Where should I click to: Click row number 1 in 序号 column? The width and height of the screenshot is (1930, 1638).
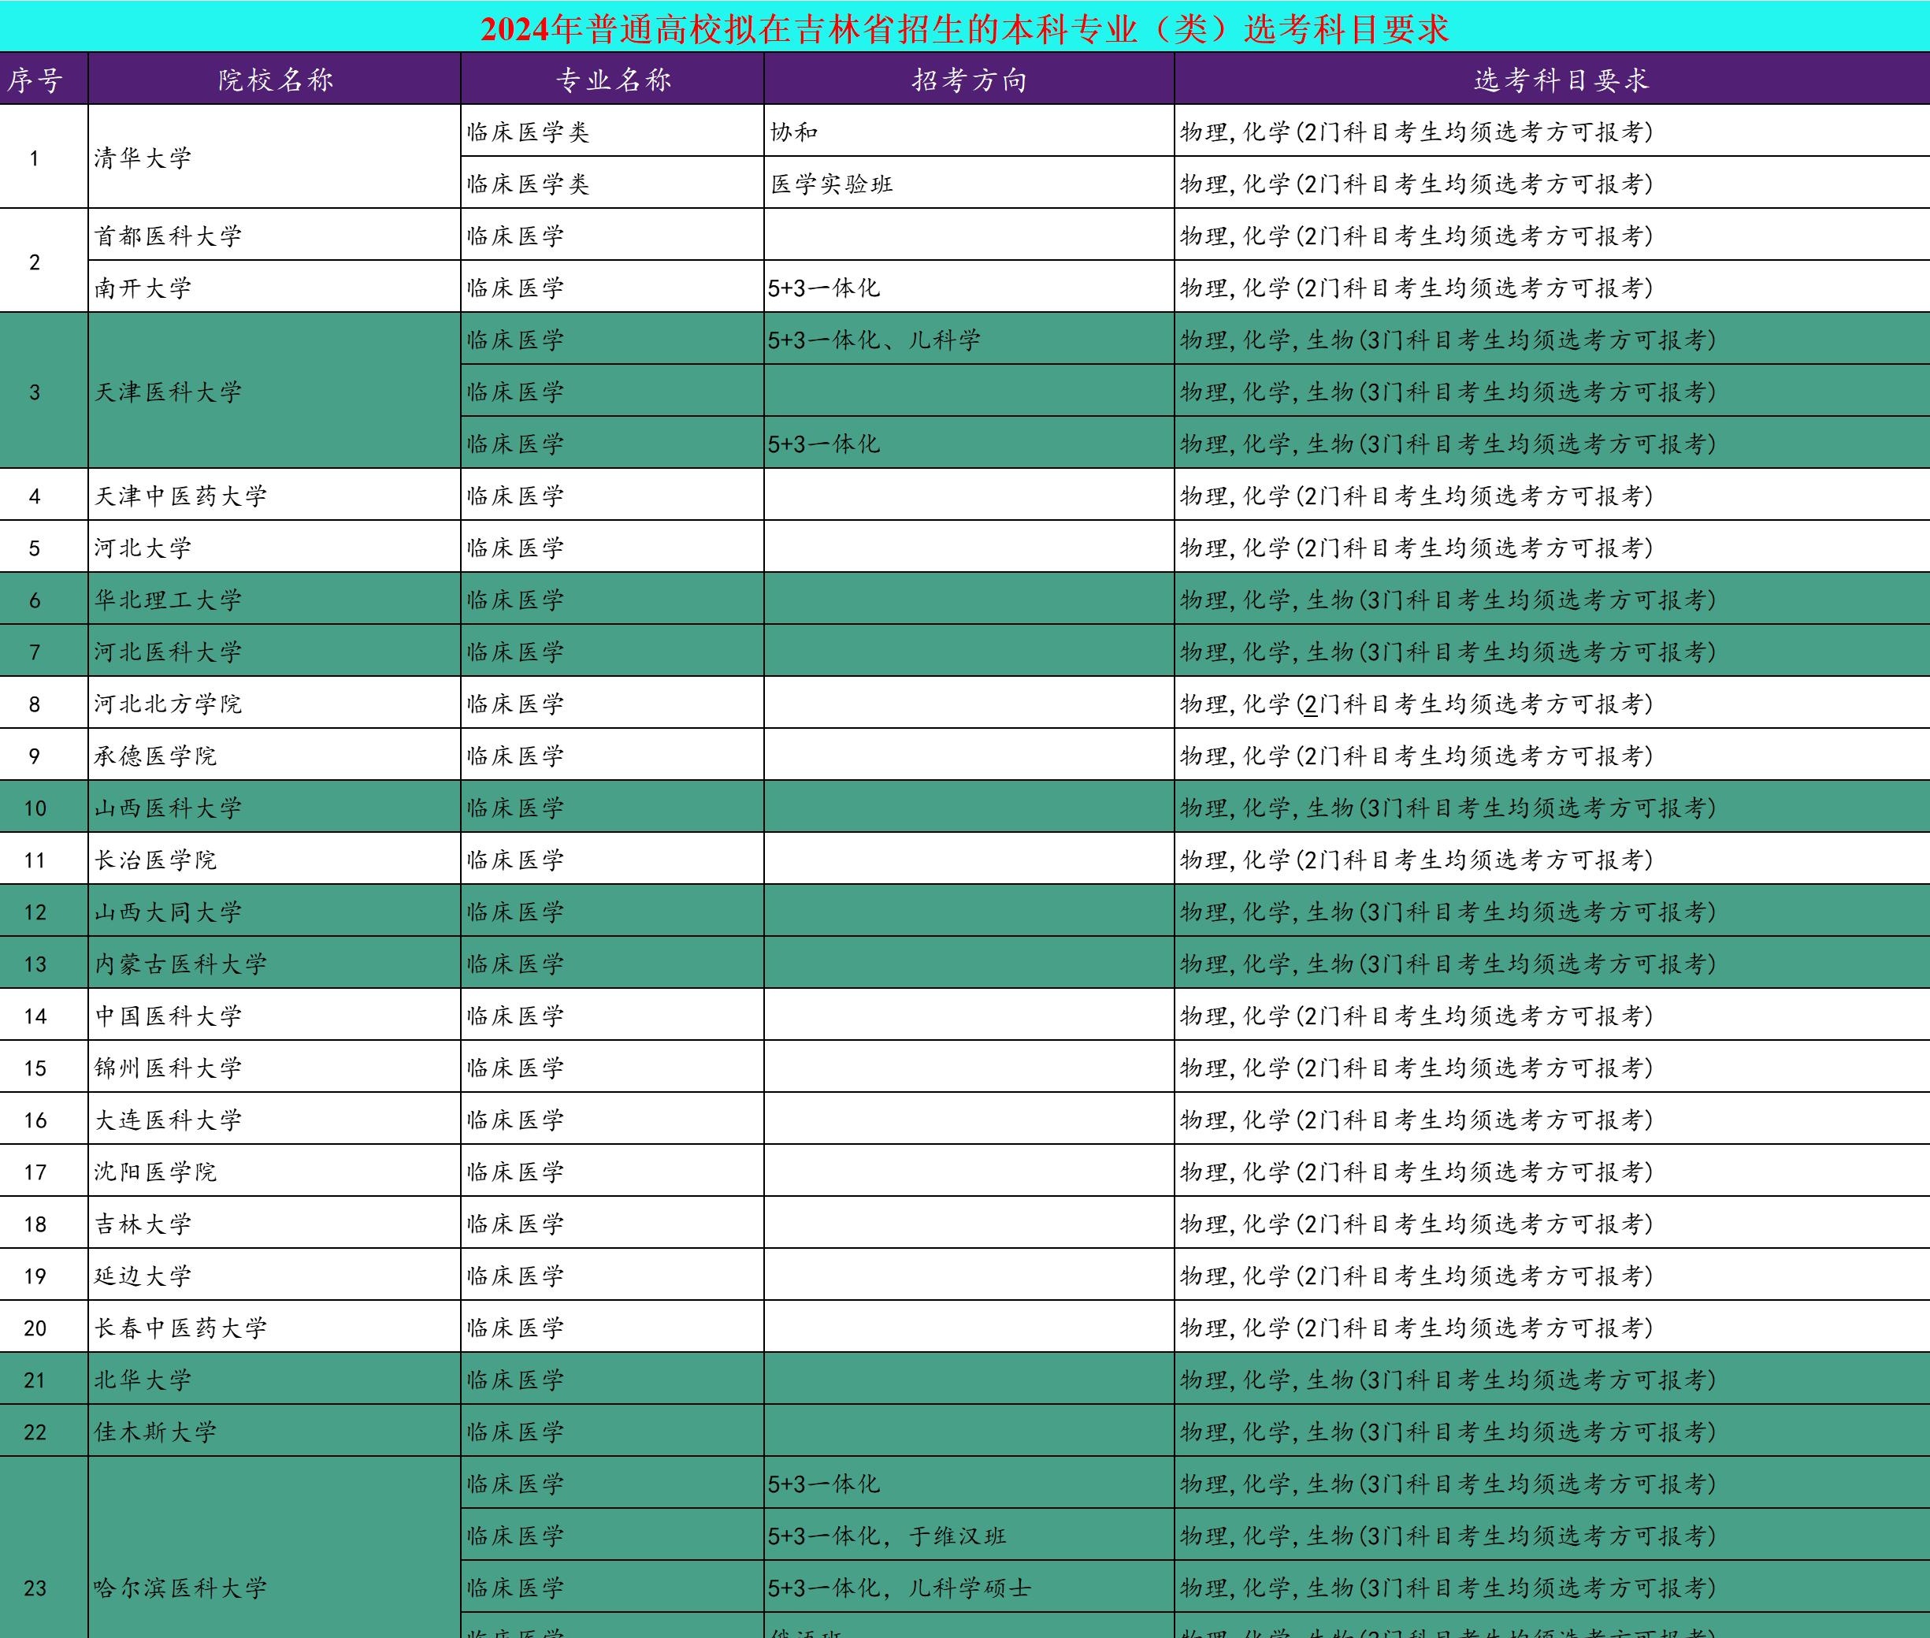tap(43, 157)
